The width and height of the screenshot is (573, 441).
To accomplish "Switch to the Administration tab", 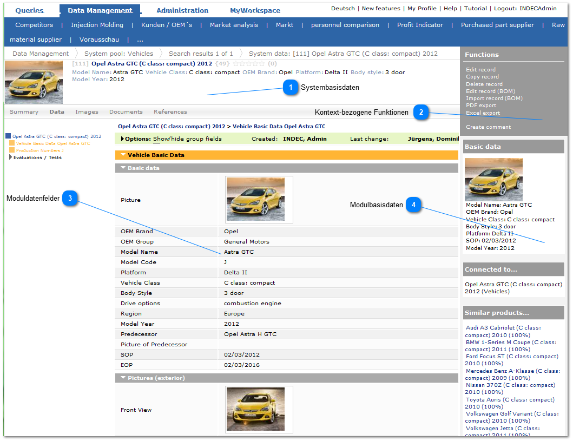I will point(182,11).
